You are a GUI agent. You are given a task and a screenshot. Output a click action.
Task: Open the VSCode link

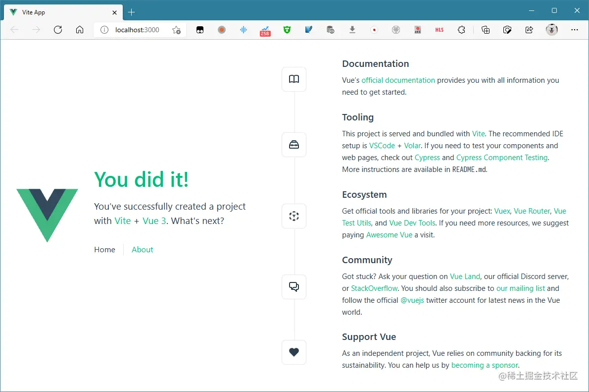382,146
